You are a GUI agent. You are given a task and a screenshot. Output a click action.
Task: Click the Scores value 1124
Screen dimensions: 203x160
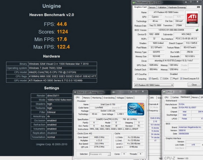(x=62, y=32)
